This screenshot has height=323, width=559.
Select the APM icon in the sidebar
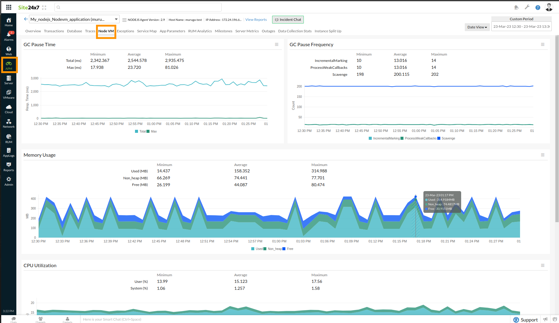click(8, 65)
